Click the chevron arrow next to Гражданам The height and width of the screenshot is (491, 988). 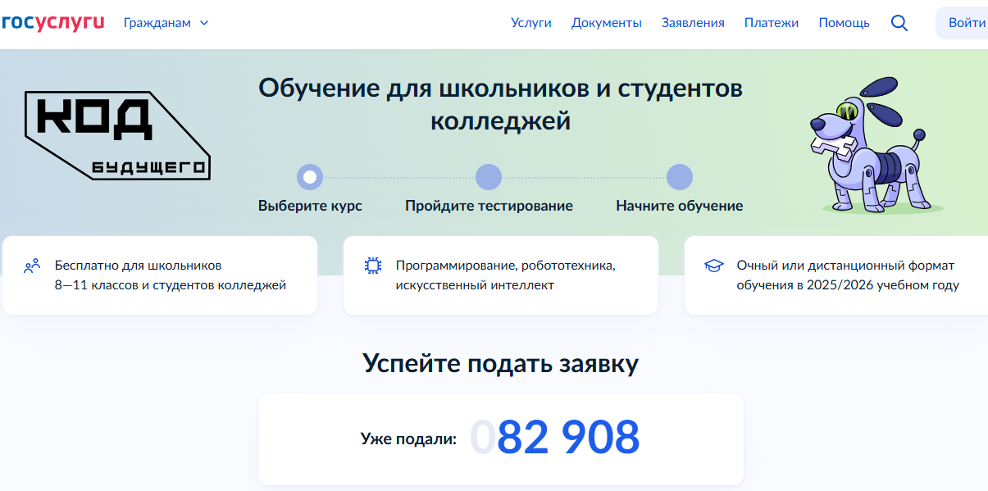[x=204, y=23]
